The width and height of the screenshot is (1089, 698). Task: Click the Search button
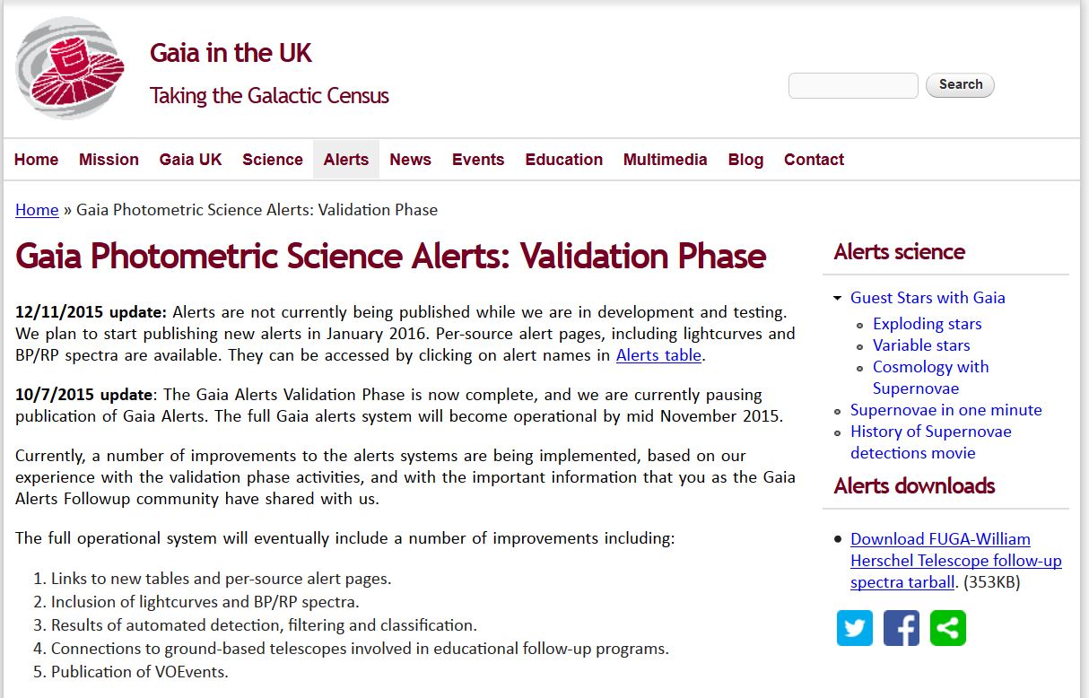point(960,85)
